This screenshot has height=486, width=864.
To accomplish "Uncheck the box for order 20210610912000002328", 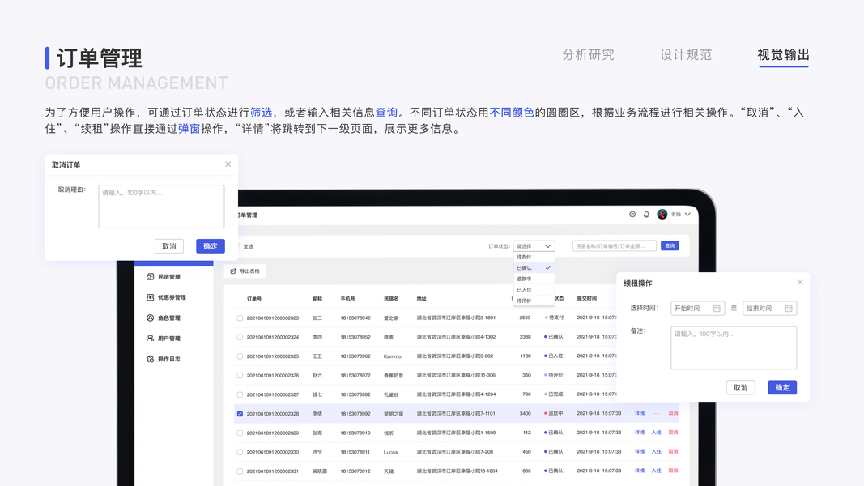I will pos(240,414).
